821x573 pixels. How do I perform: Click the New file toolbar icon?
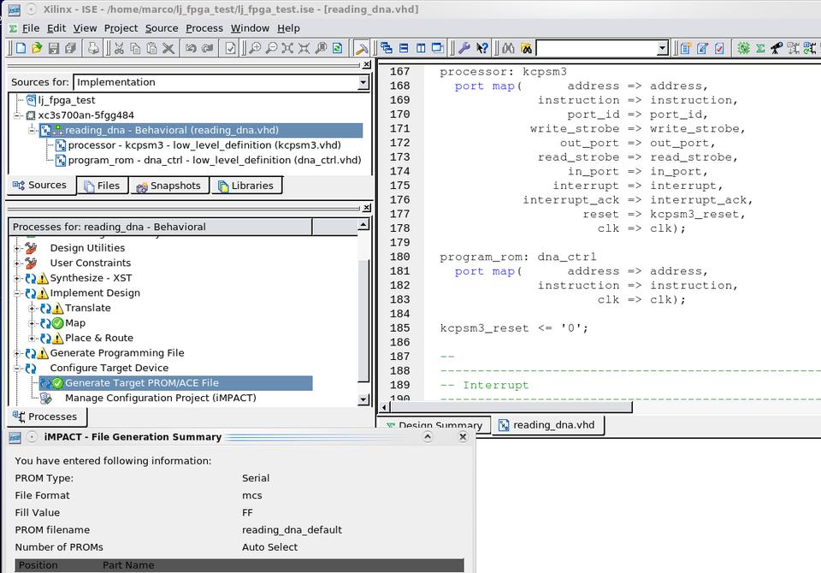click(x=21, y=49)
